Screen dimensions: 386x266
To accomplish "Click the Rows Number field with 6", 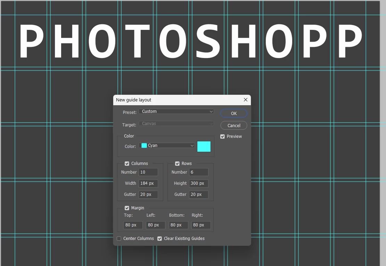I will [199, 172].
